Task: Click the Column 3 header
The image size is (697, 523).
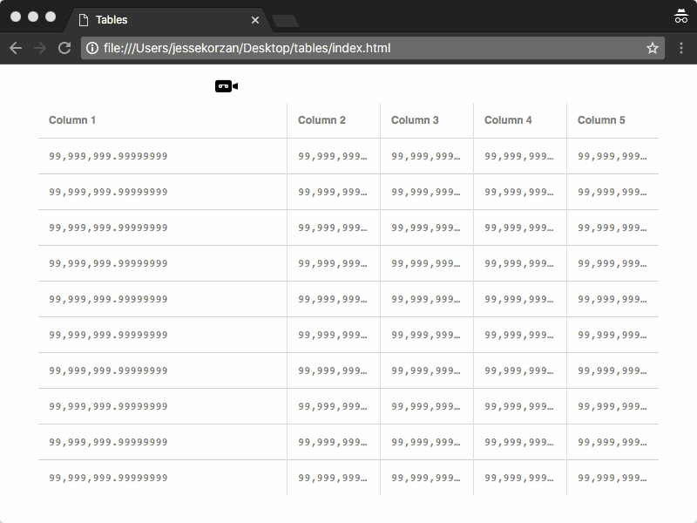Action: coord(415,120)
